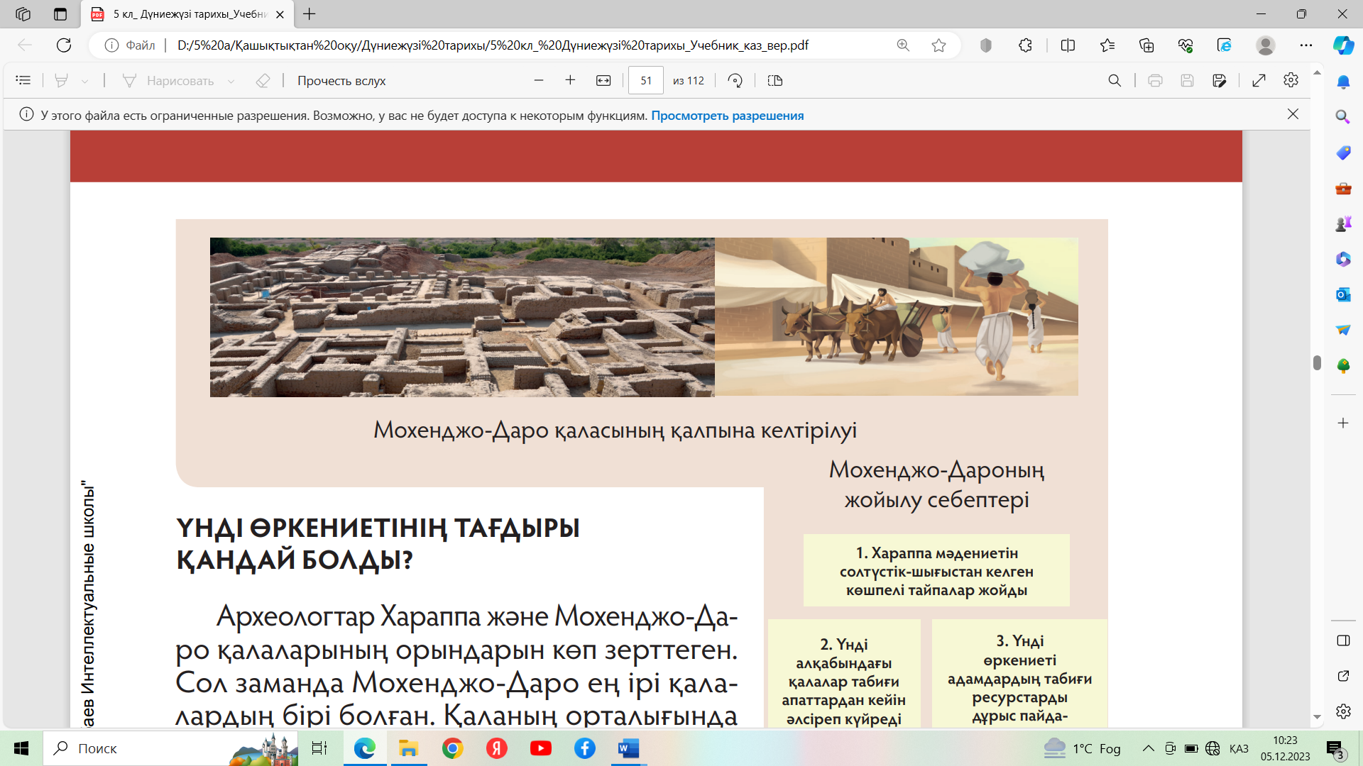Expand the highlight color dropdown arrow
Viewport: 1363px width, 766px height.
click(85, 82)
